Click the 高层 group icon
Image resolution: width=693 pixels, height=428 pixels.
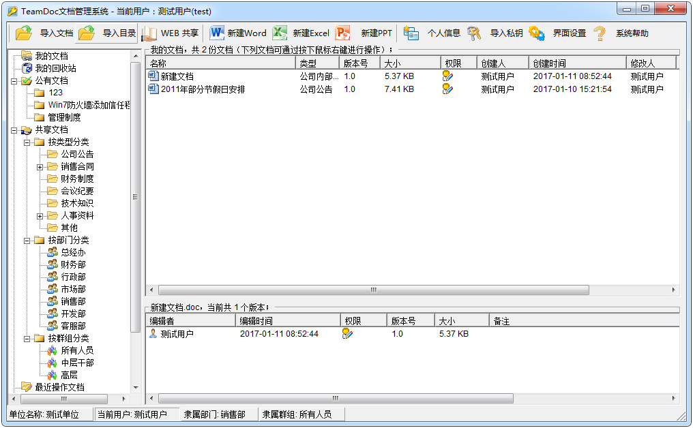[53, 375]
